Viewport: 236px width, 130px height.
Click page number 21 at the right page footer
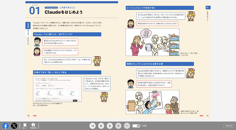coord(208,116)
